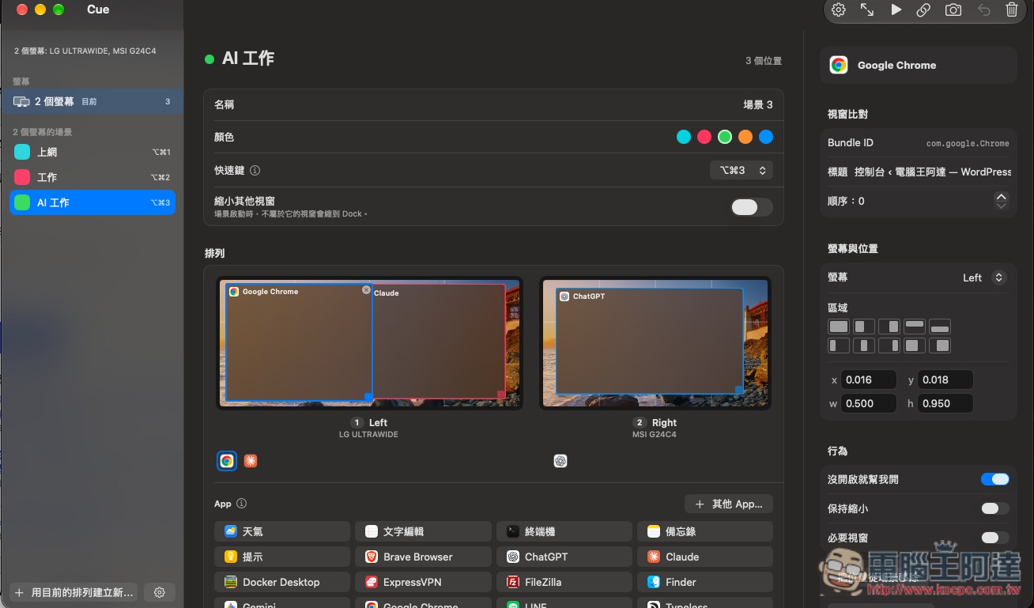
Task: Select the Claude window in the Left screen
Action: click(x=439, y=342)
